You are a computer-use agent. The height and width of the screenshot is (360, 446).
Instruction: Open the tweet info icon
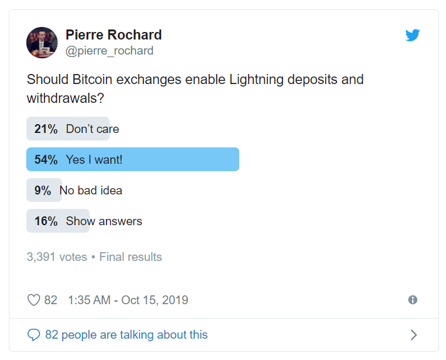(412, 300)
